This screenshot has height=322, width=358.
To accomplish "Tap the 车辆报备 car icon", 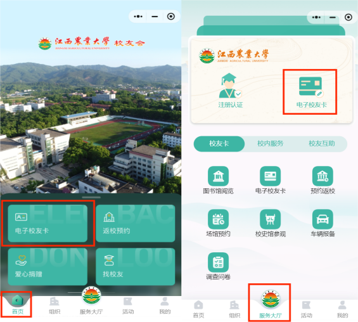I will pyautogui.click(x=323, y=219).
